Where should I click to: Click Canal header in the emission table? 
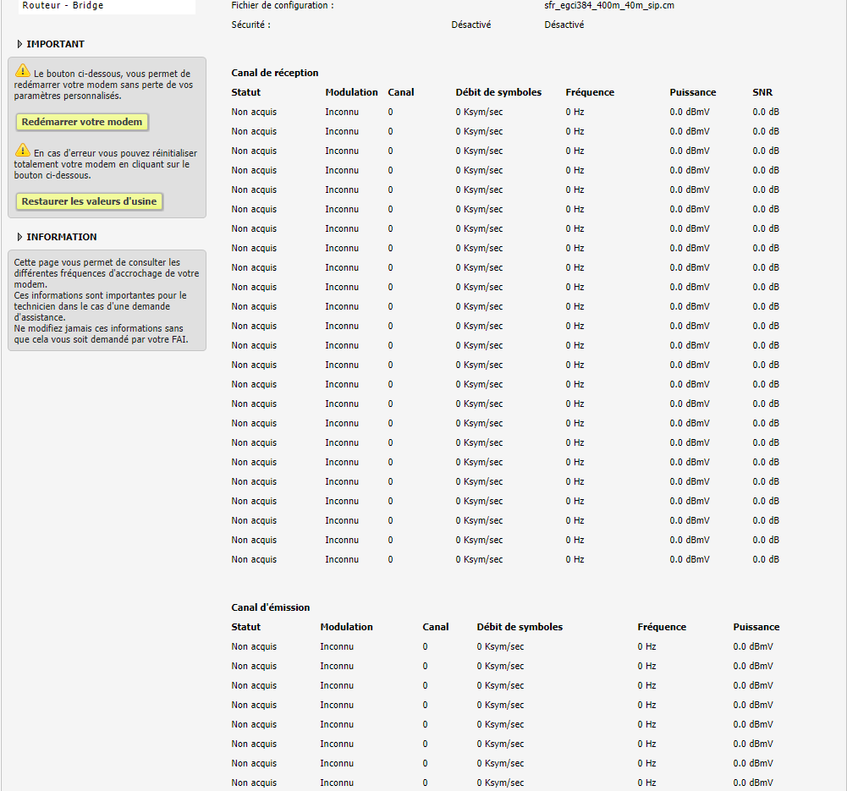pyautogui.click(x=436, y=627)
